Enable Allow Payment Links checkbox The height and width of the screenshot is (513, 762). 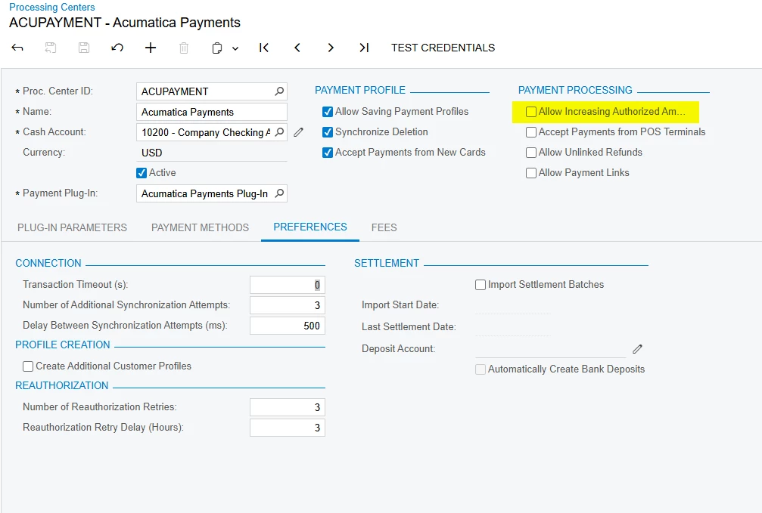[531, 173]
